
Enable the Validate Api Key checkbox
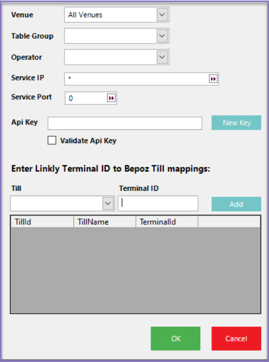(52, 140)
